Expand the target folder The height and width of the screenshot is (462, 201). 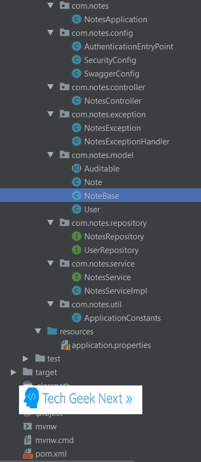(x=13, y=372)
